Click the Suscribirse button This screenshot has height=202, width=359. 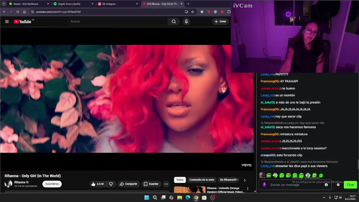pyautogui.click(x=52, y=184)
